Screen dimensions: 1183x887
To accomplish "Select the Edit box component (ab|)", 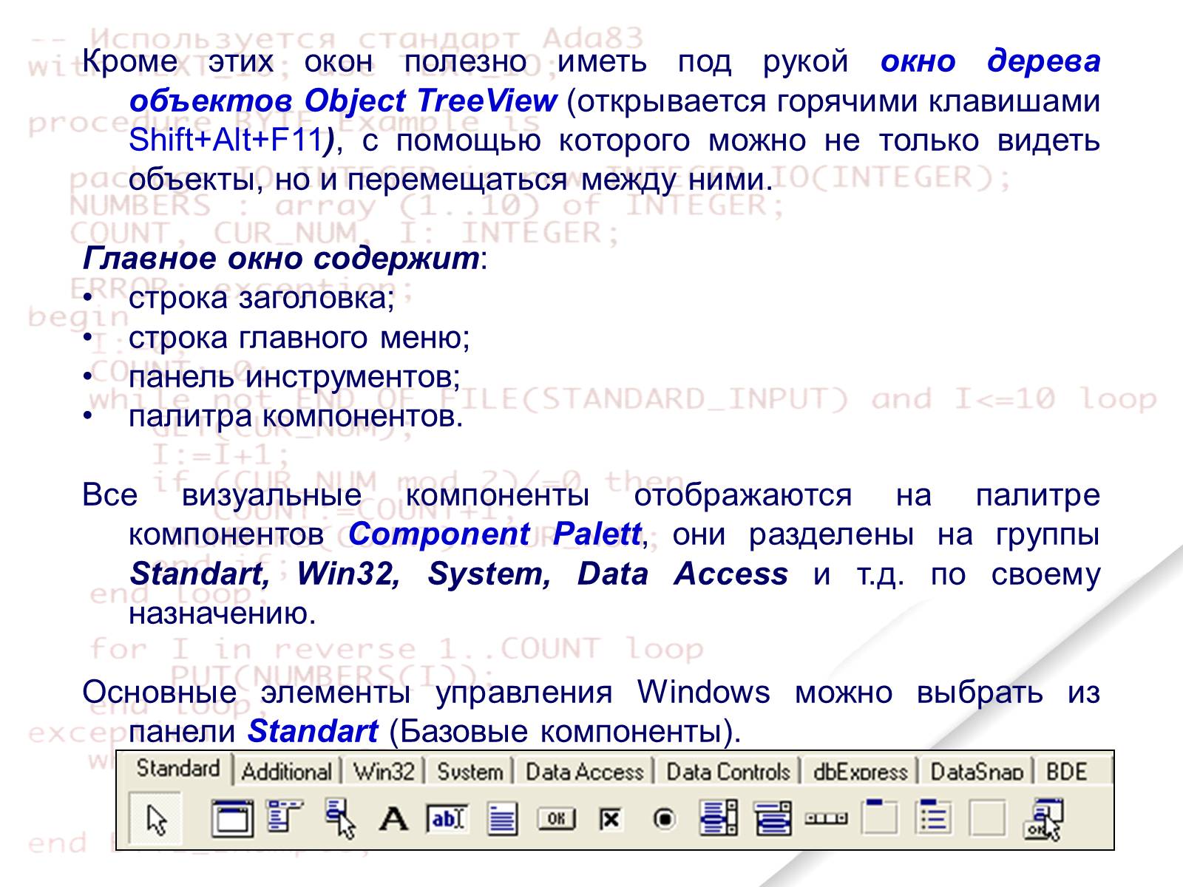I will [447, 819].
